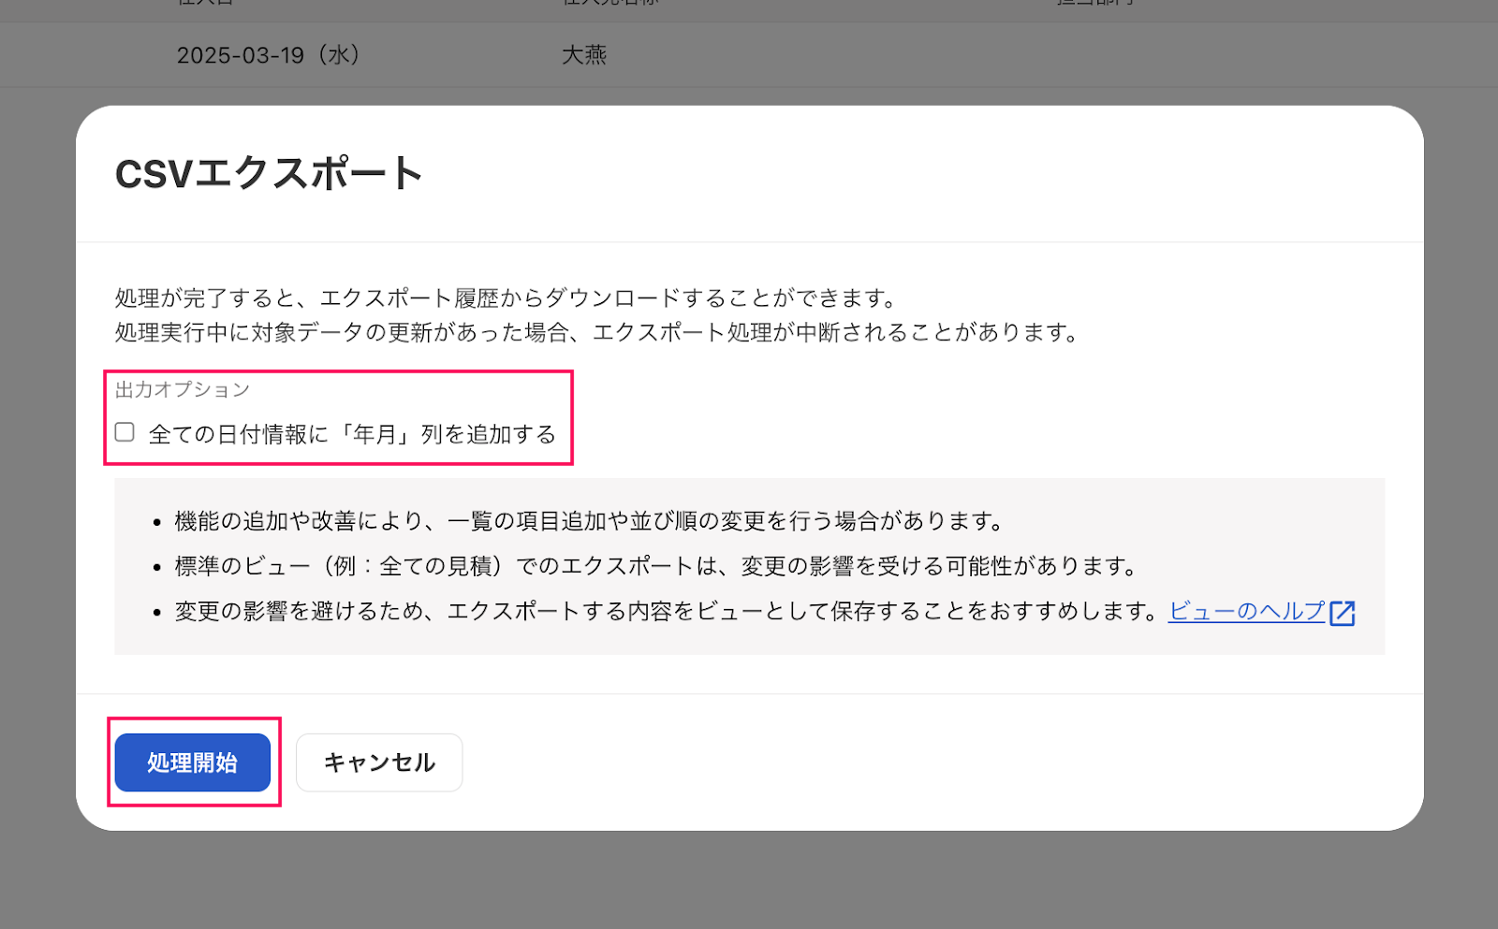Screen dimensions: 1498x929
Task: Select the 2025-03-19（水） date cell behind the dialog
Action: tap(269, 55)
